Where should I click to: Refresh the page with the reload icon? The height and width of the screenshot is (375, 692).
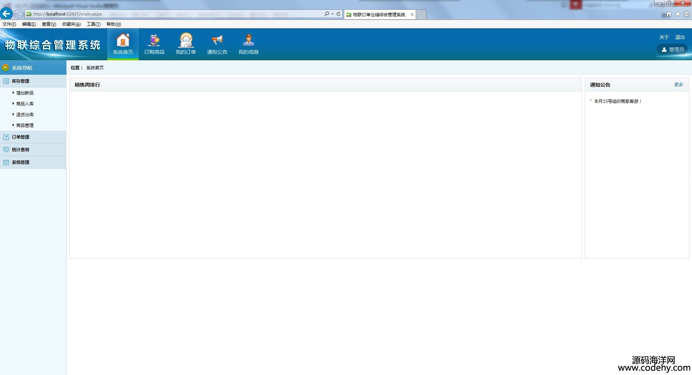(x=338, y=14)
